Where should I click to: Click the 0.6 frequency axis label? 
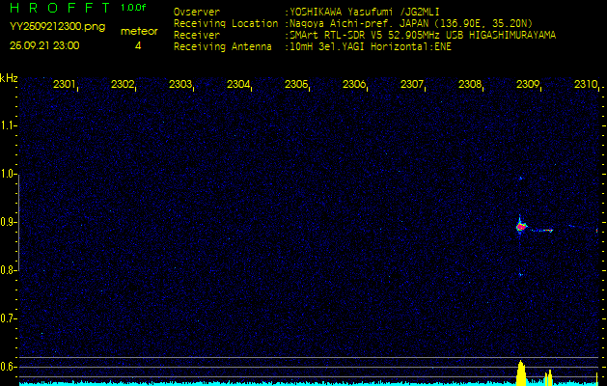[9, 367]
